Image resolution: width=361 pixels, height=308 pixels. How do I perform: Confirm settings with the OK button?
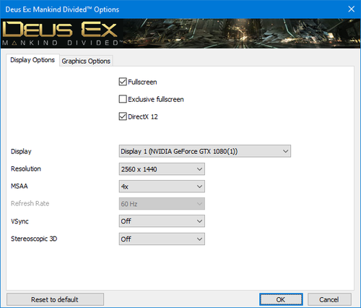[281, 299]
